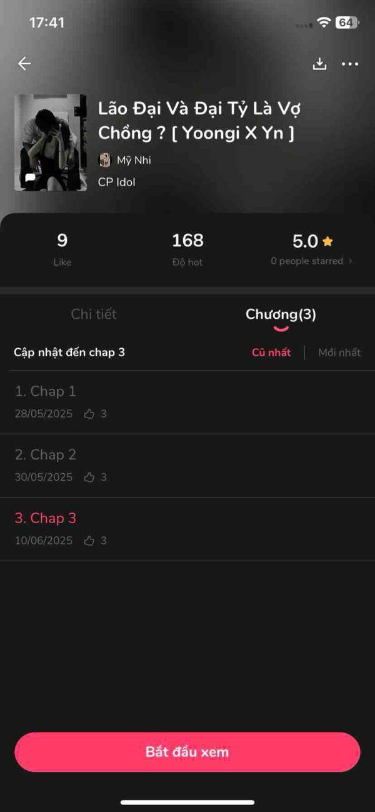Tap the thumbs-up icon for Chap 2

pos(89,477)
